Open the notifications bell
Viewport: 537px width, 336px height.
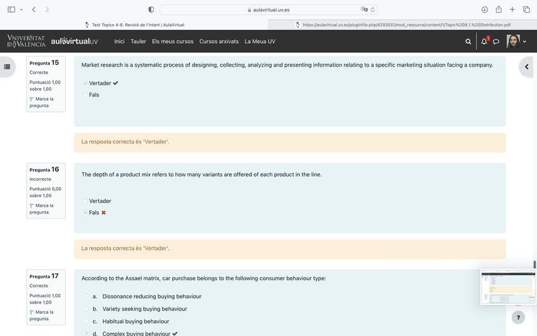click(484, 41)
